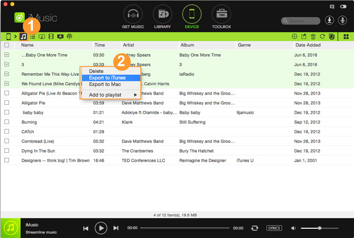Screen dimensions: 354x238
Task: Click the playback progress bar
Action: click(185, 228)
